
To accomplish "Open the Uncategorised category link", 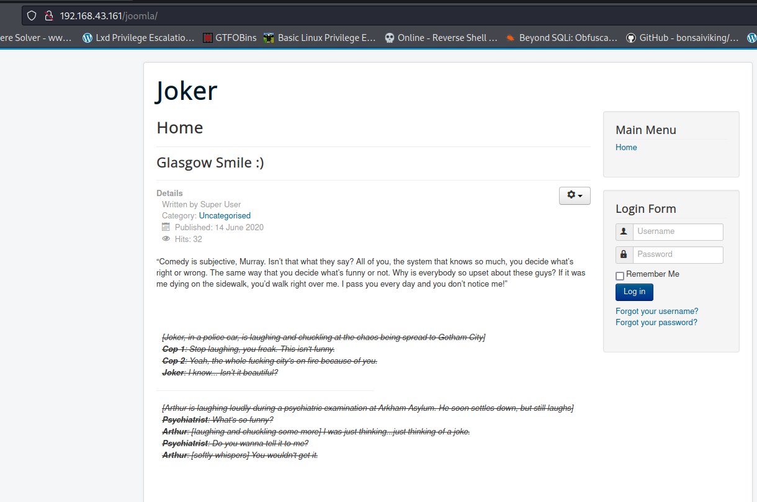I will tap(225, 216).
